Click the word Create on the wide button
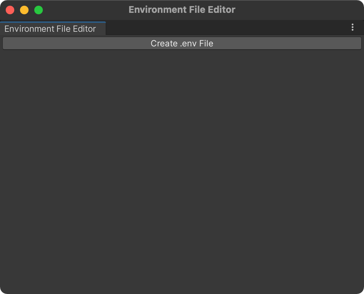 pos(164,44)
